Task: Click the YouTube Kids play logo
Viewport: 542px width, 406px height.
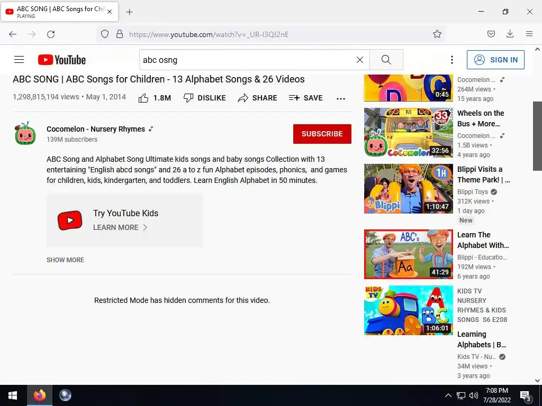Action: (x=70, y=220)
